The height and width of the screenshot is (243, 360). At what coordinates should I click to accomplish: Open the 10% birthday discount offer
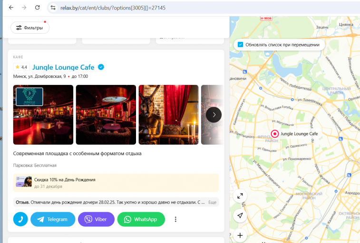point(116,183)
